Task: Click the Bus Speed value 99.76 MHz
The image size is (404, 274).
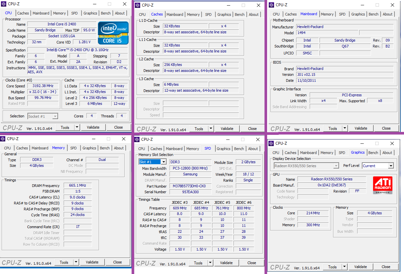Action: tap(44, 98)
